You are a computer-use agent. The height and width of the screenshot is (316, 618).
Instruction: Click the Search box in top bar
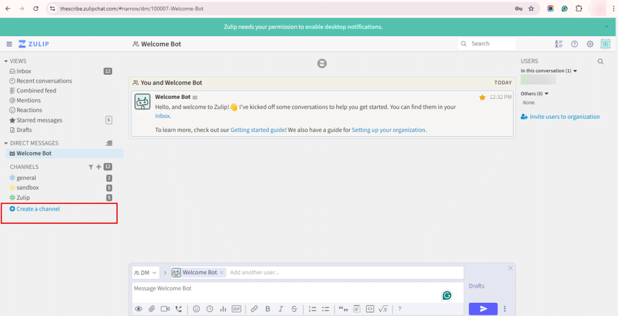tap(487, 44)
